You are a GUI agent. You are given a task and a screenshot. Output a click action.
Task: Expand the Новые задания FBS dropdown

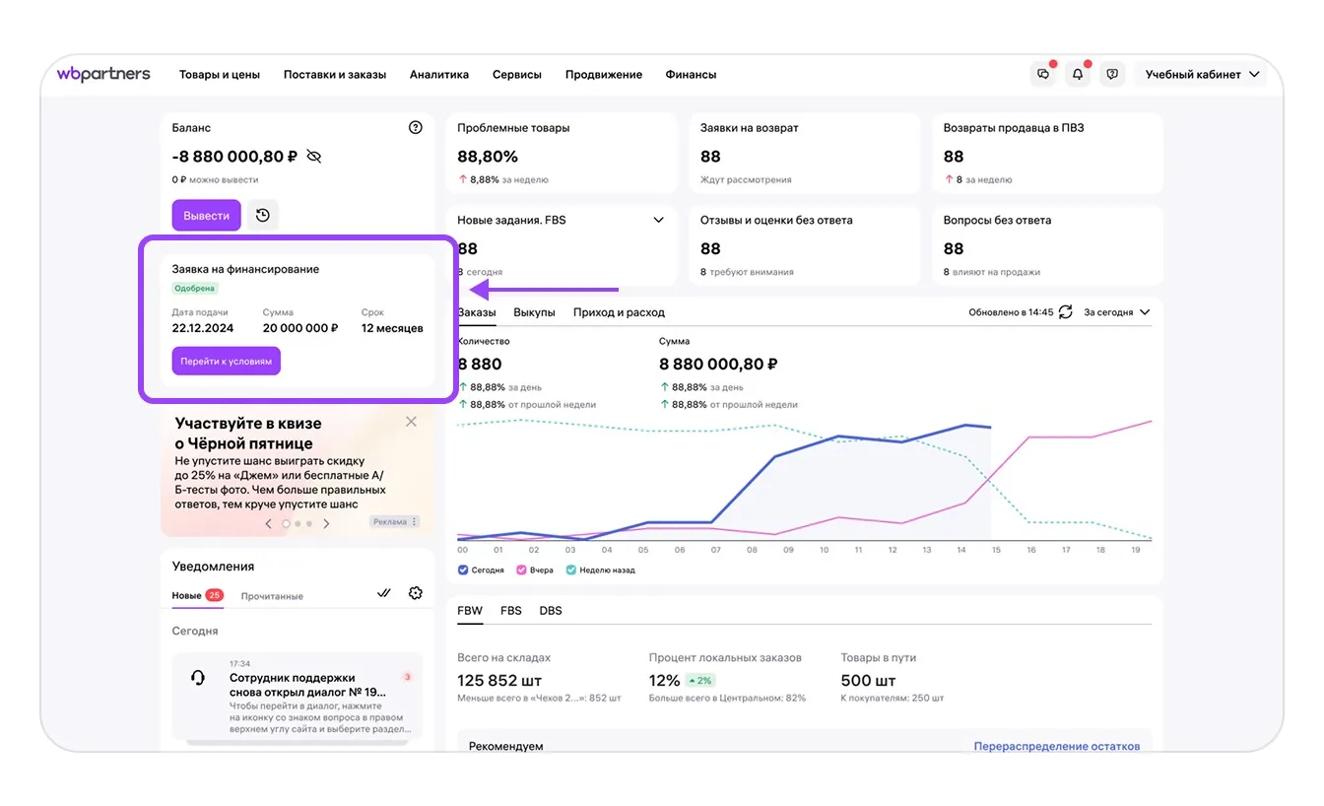coord(659,221)
